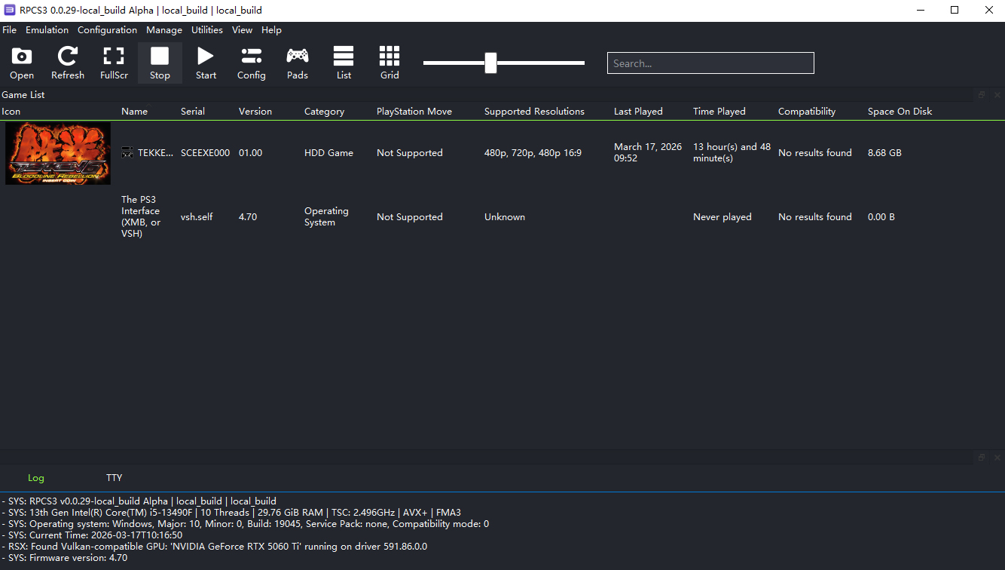Start emulation with the play icon
This screenshot has height=570, width=1005.
click(206, 63)
